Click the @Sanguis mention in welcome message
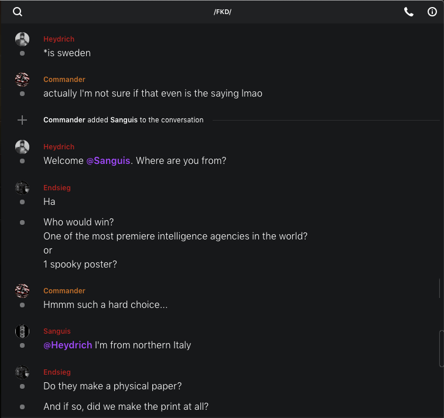The image size is (444, 418). point(108,161)
